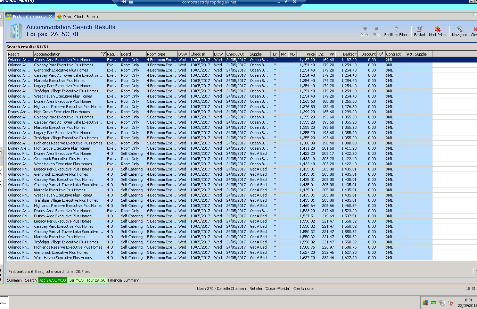Click the comostreetrdp.topdog.uk.net connection title
Image resolution: width=477 pixels, height=309 pixels.
click(x=209, y=2)
